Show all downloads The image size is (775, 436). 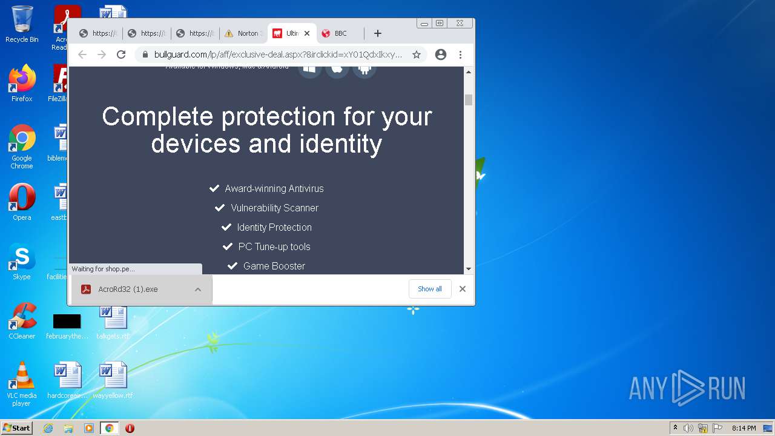[x=430, y=289]
